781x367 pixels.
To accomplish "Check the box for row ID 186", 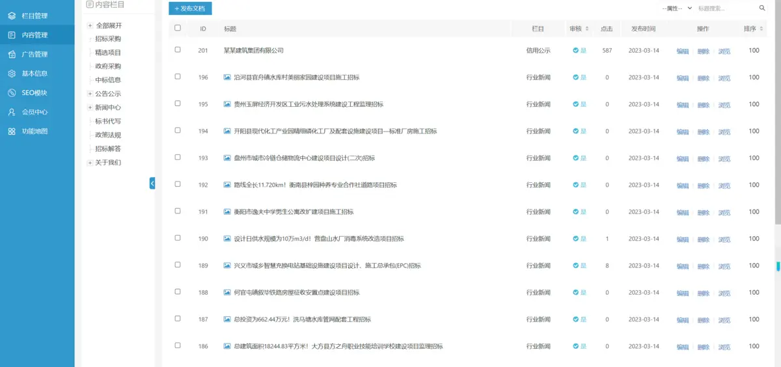I will tap(178, 346).
